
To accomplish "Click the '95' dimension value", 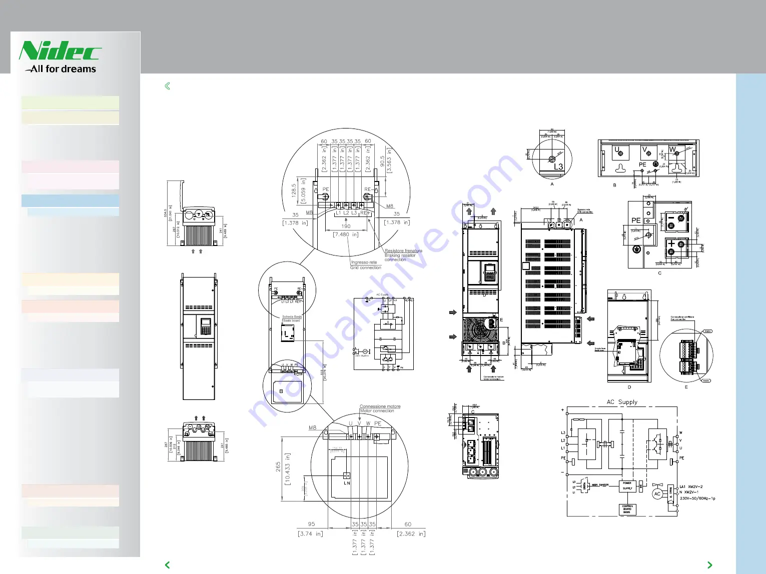I will 312,524.
